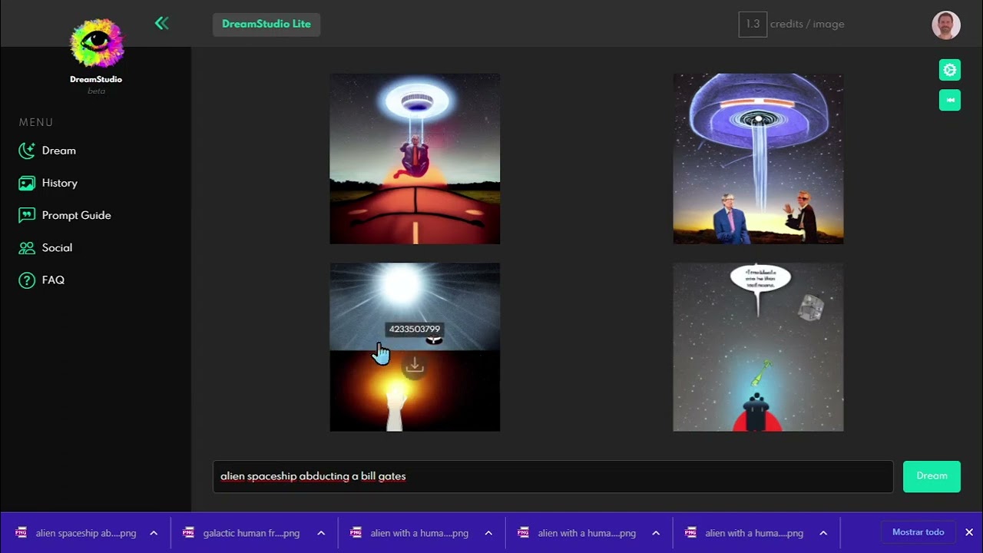Click Mostrar todo in the downloads bar
Image resolution: width=983 pixels, height=553 pixels.
918,532
